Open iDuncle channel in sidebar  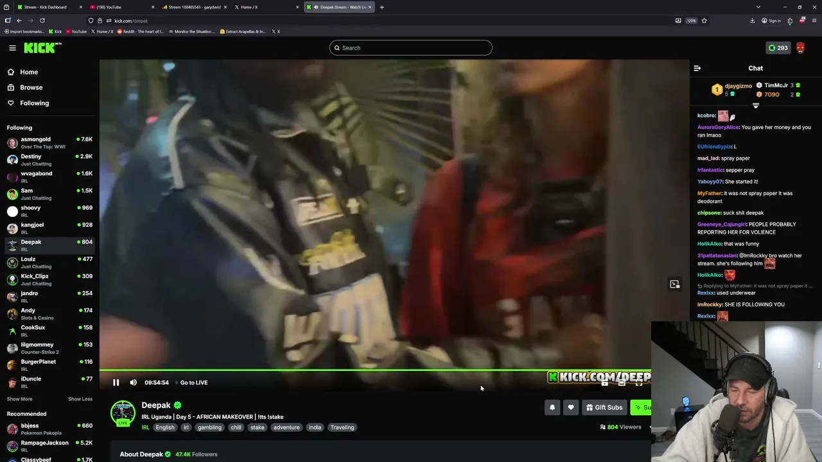coord(49,382)
